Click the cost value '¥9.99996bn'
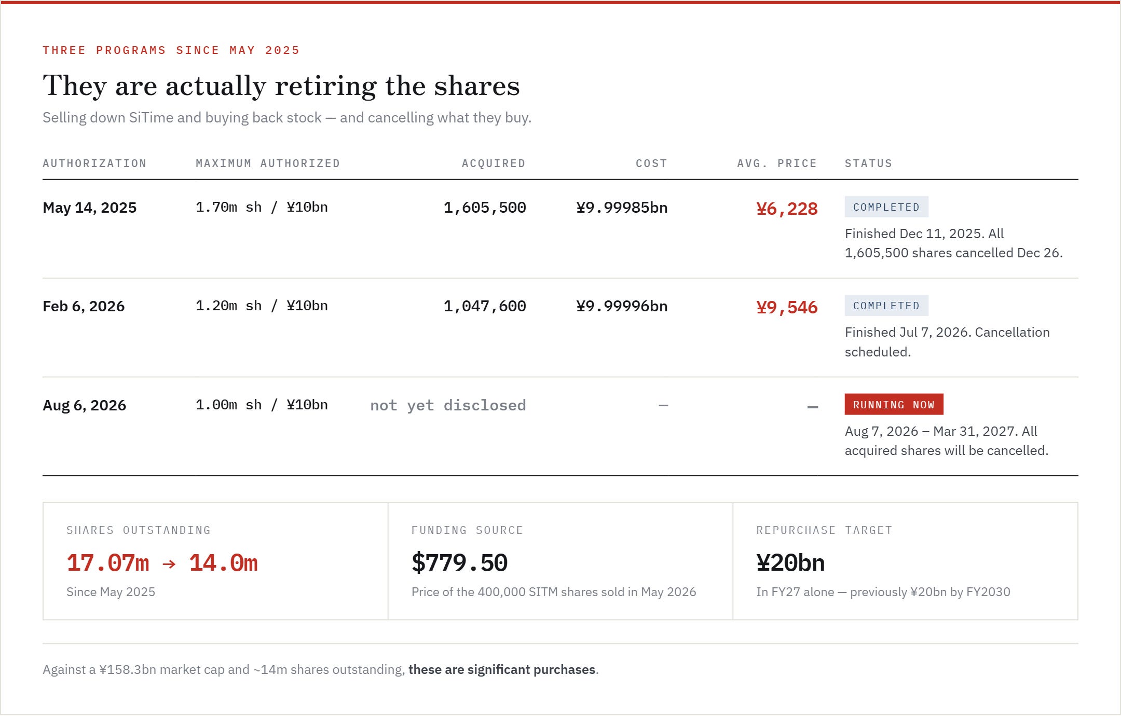This screenshot has width=1121, height=716. 622,306
